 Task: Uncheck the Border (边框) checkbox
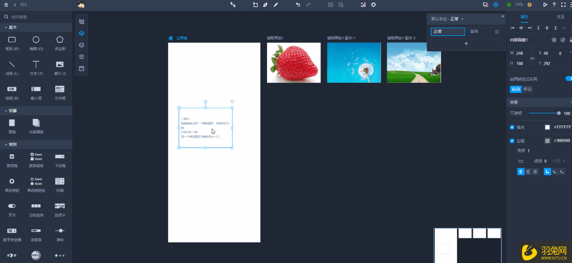[x=512, y=141]
